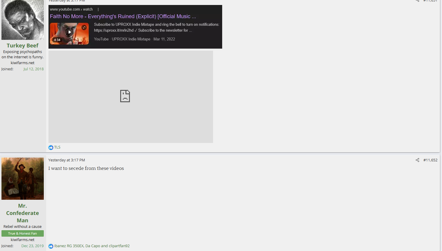Click the broken image placeholder icon
Image resolution: width=442 pixels, height=251 pixels.
[125, 96]
